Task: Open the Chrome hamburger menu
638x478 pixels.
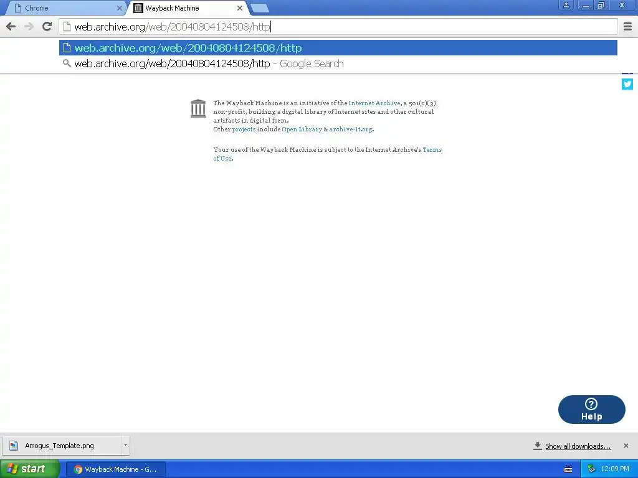Action: click(627, 27)
